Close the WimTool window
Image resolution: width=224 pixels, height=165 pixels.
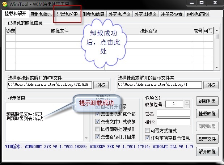tap(215, 3)
